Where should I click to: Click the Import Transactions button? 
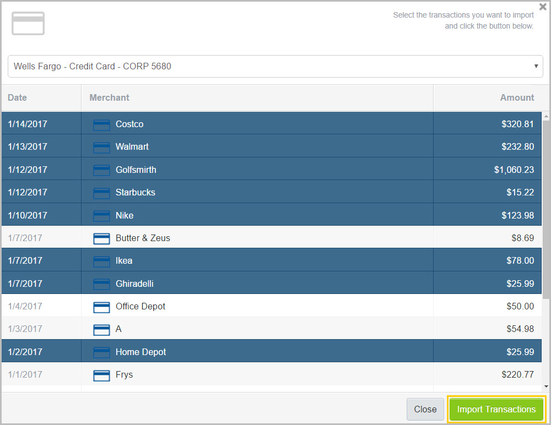point(496,409)
